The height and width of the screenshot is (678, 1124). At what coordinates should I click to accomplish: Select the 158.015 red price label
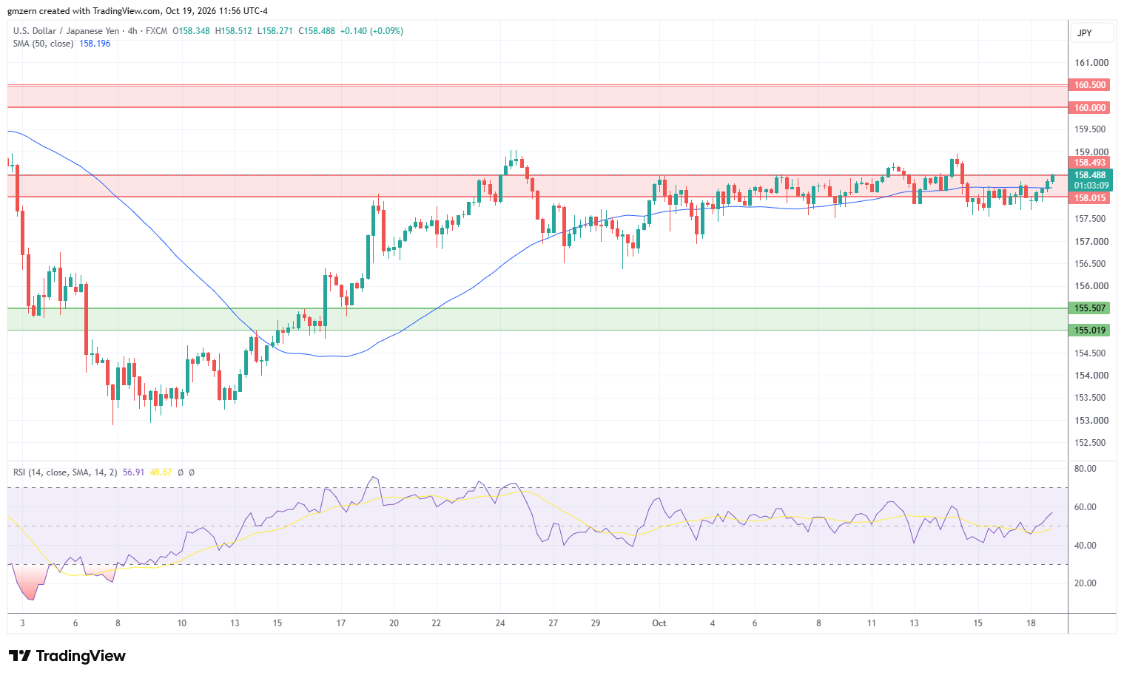[x=1090, y=198]
